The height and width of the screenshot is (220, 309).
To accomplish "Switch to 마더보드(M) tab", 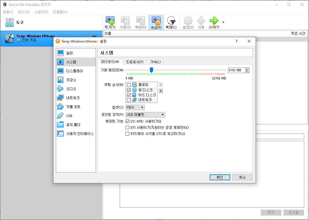I will tap(110, 62).
